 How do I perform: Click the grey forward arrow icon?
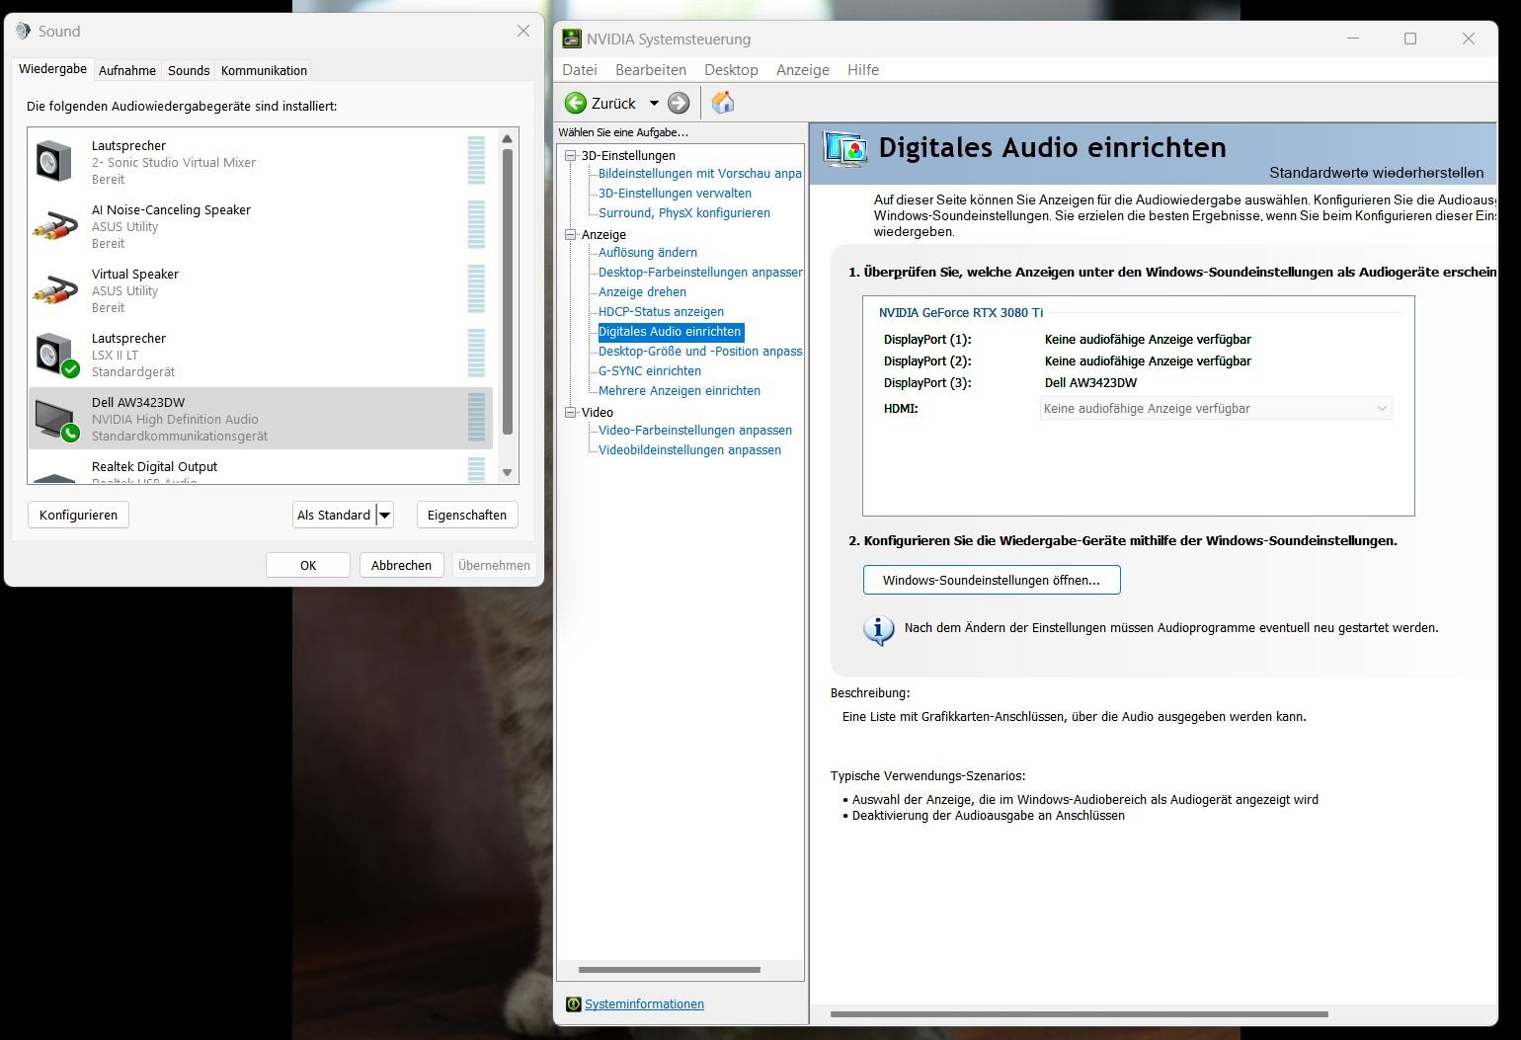point(679,103)
